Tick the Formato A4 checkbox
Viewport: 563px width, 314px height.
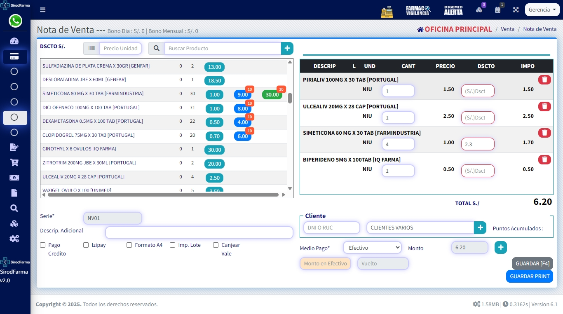(129, 245)
